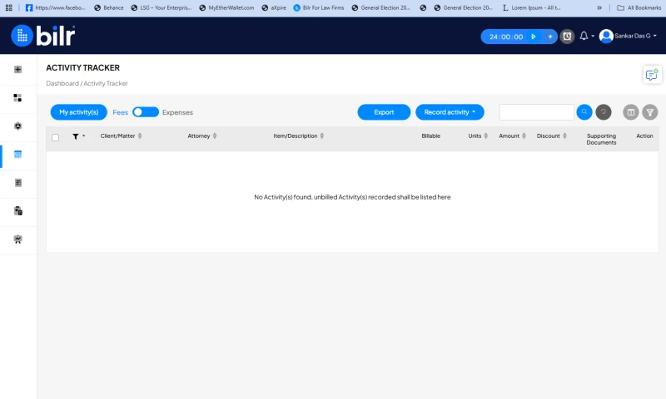Open the Sankar Das G user menu
The image size is (666, 399).
click(629, 36)
